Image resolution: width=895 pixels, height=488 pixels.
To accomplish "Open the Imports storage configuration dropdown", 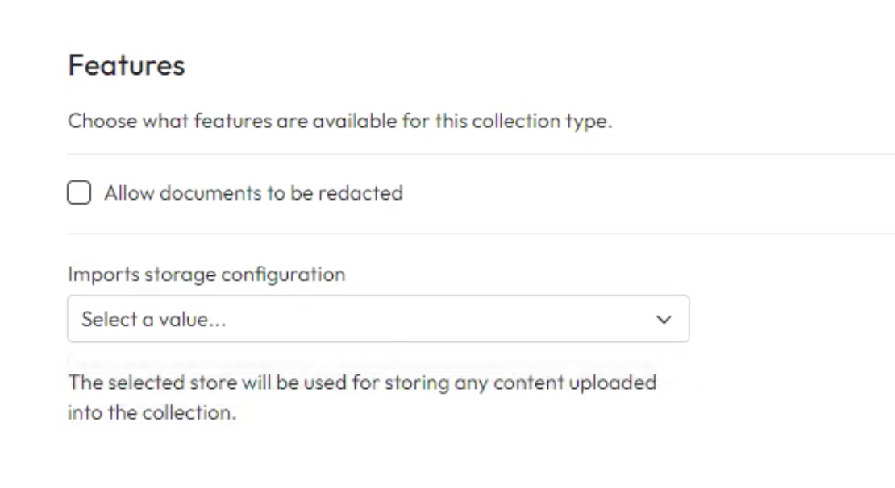I will [377, 319].
